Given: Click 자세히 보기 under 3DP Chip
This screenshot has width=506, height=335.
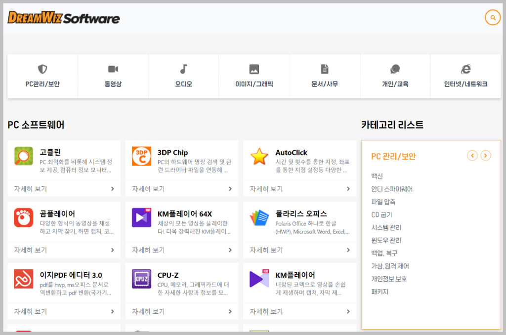Looking at the screenshot, I should point(148,189).
